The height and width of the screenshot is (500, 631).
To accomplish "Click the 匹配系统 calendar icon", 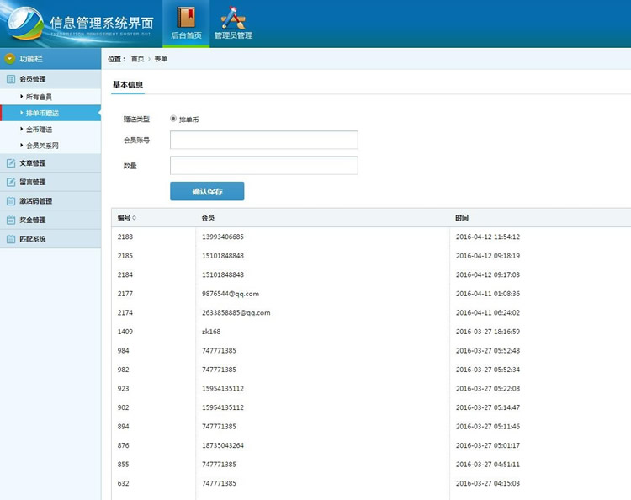I will 11,239.
